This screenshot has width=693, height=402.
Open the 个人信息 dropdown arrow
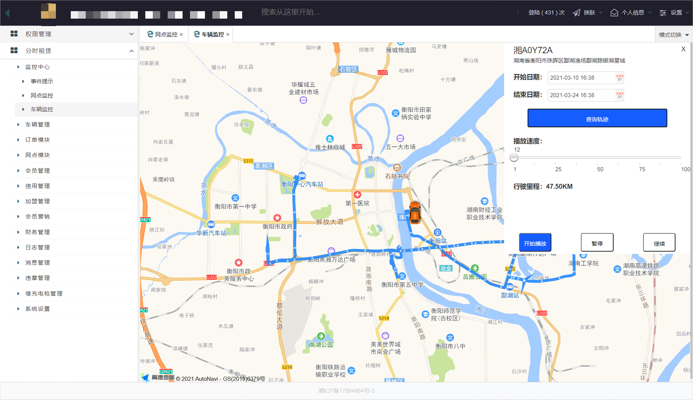(650, 13)
